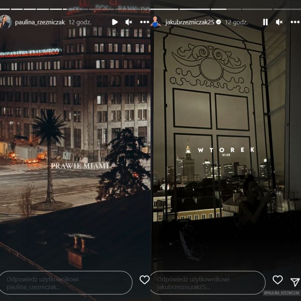
Task: Click '01:05' time sticker
Action: point(226,155)
